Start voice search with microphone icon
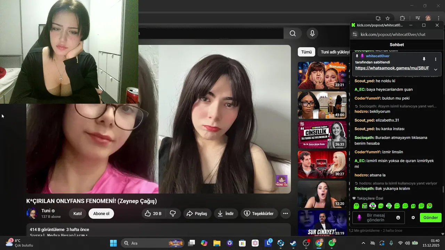This screenshot has width=445, height=250. [x=312, y=33]
